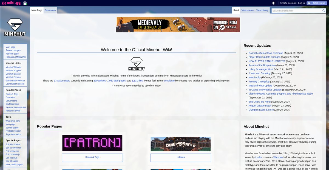The width and height of the screenshot is (329, 170).
Task: Open Staff Members sidebar link
Action: click(x=12, y=104)
